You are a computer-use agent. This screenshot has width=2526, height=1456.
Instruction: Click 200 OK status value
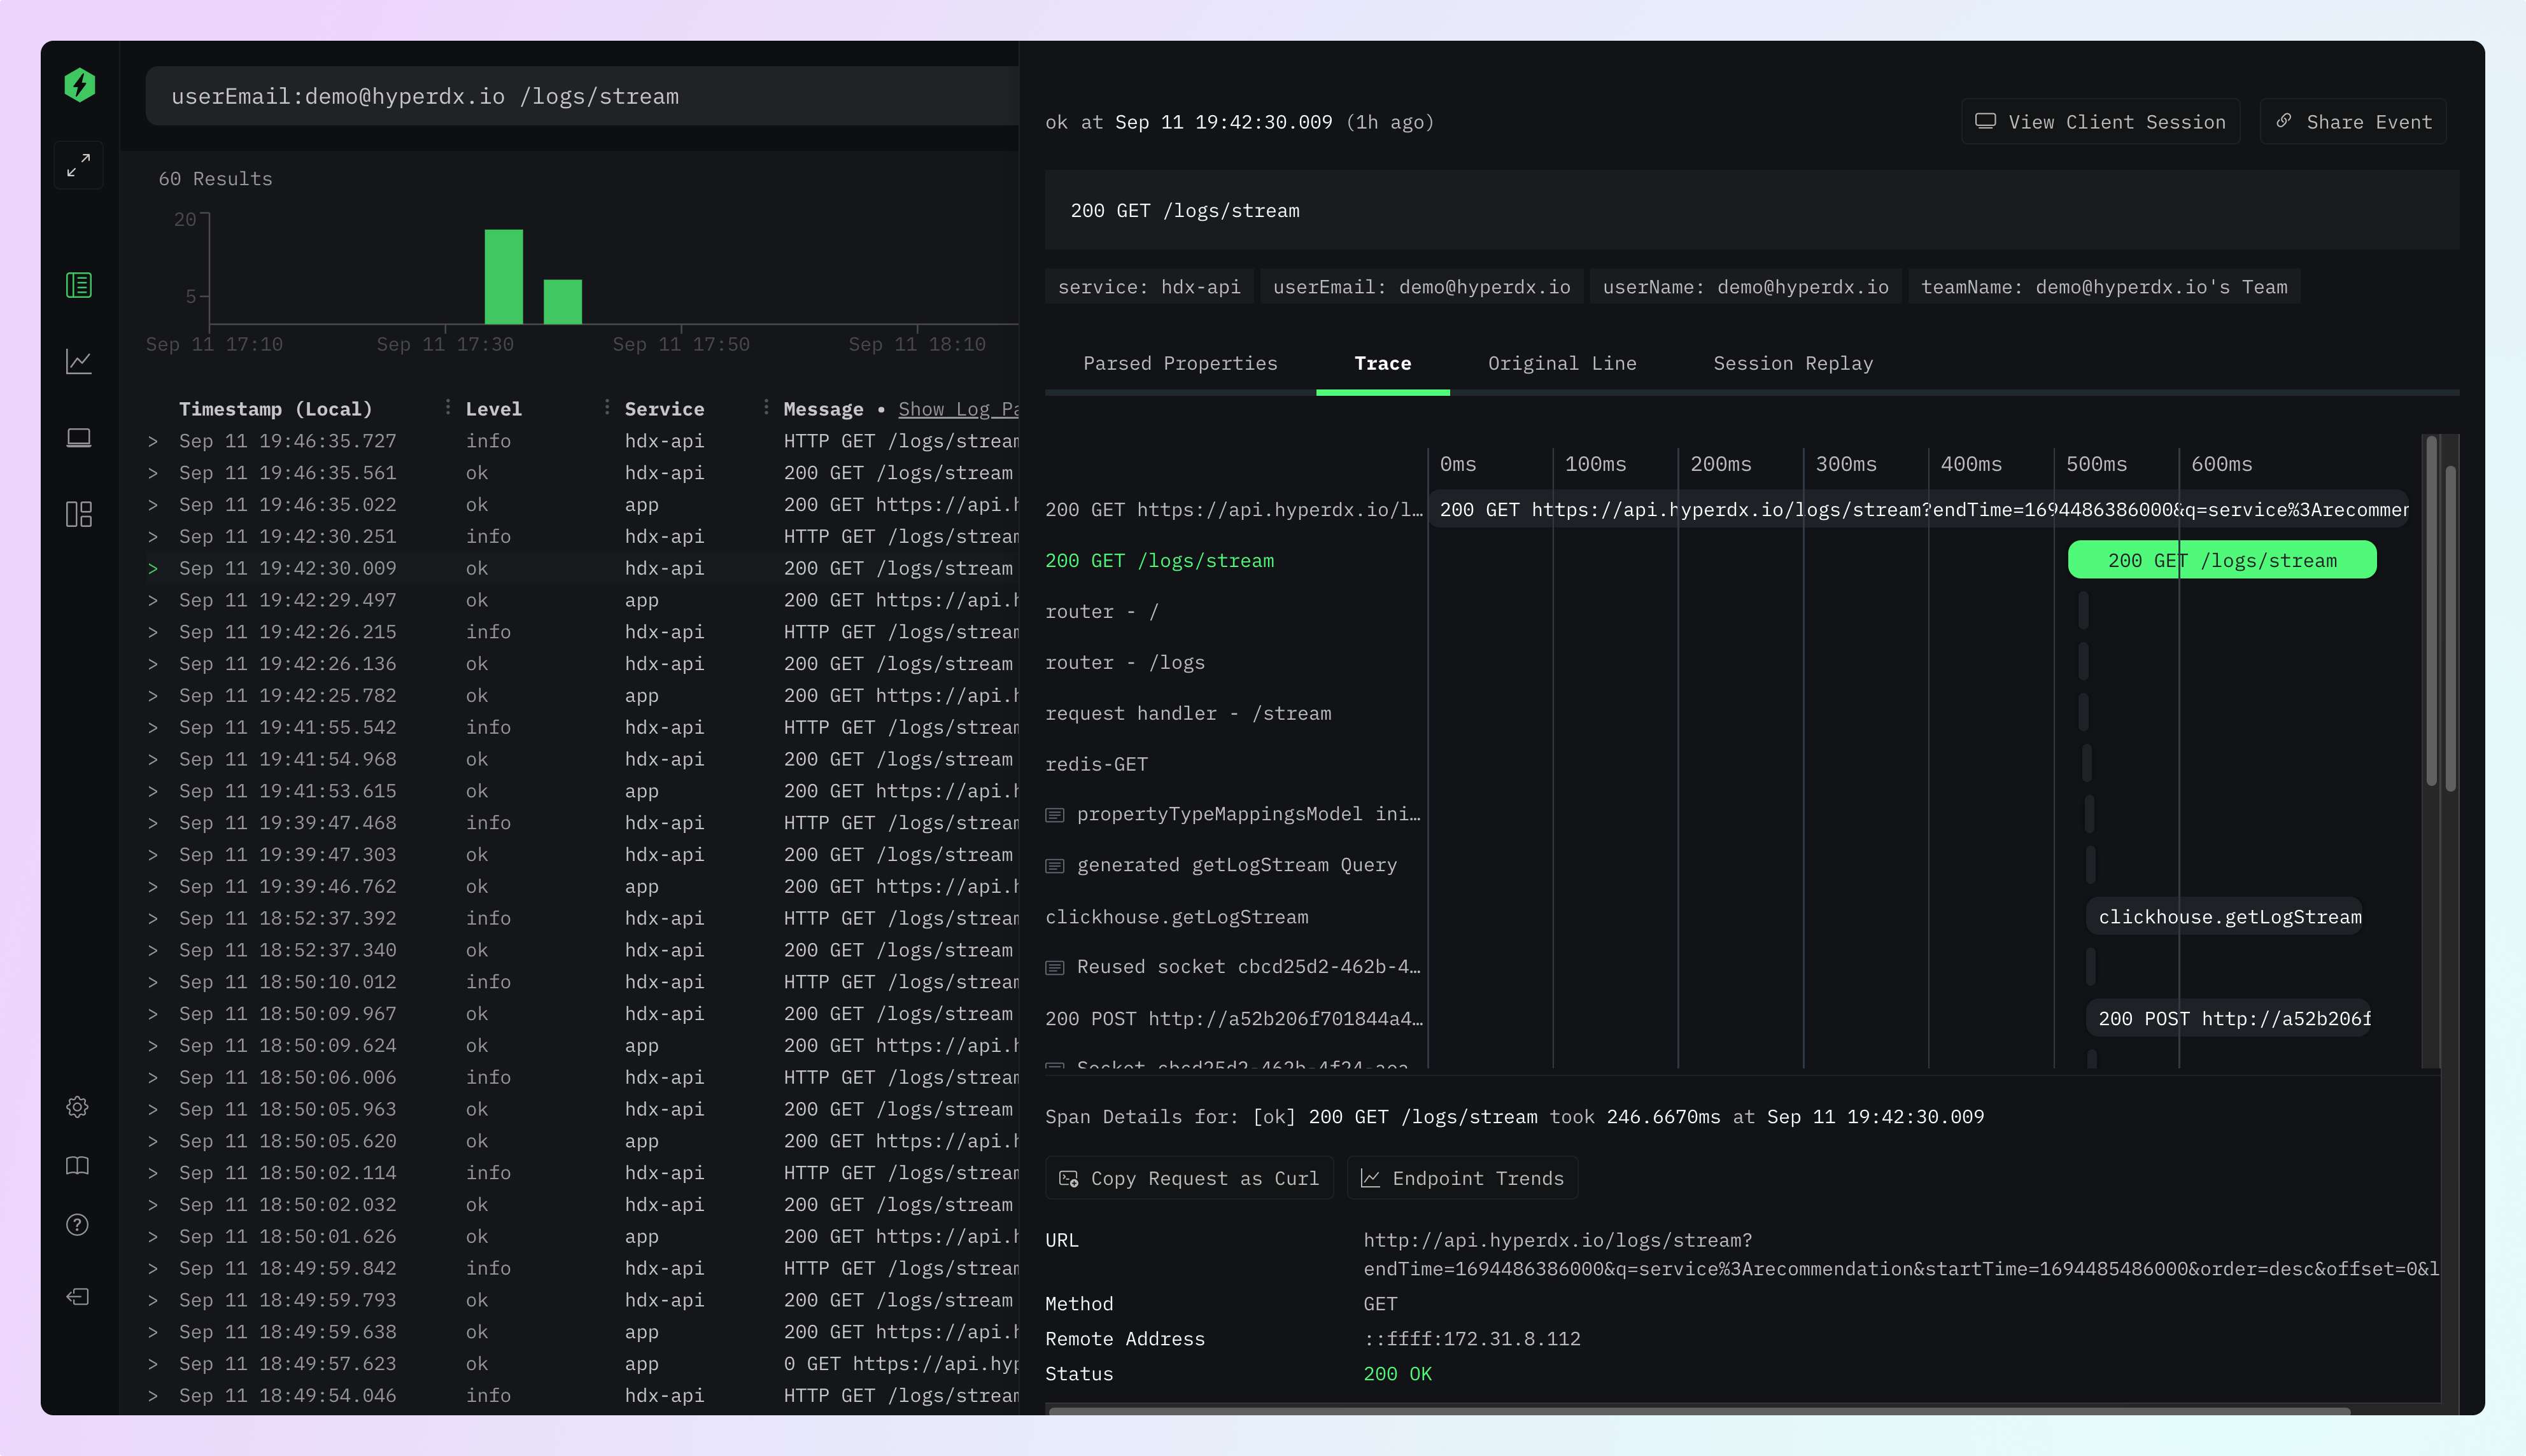coord(1397,1374)
